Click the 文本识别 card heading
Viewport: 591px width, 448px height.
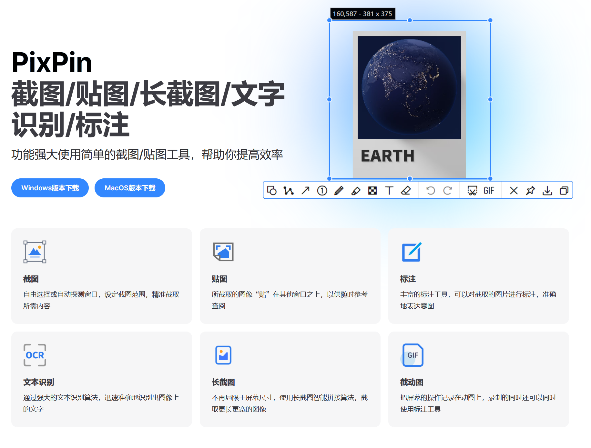39,382
